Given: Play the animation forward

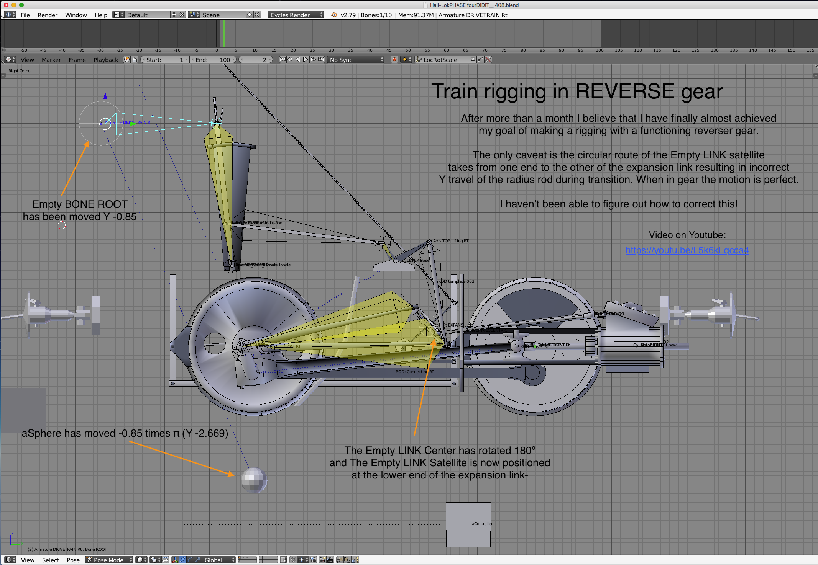Looking at the screenshot, I should 306,60.
